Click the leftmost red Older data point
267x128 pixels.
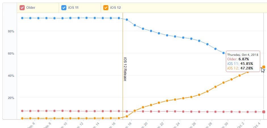tap(22, 111)
